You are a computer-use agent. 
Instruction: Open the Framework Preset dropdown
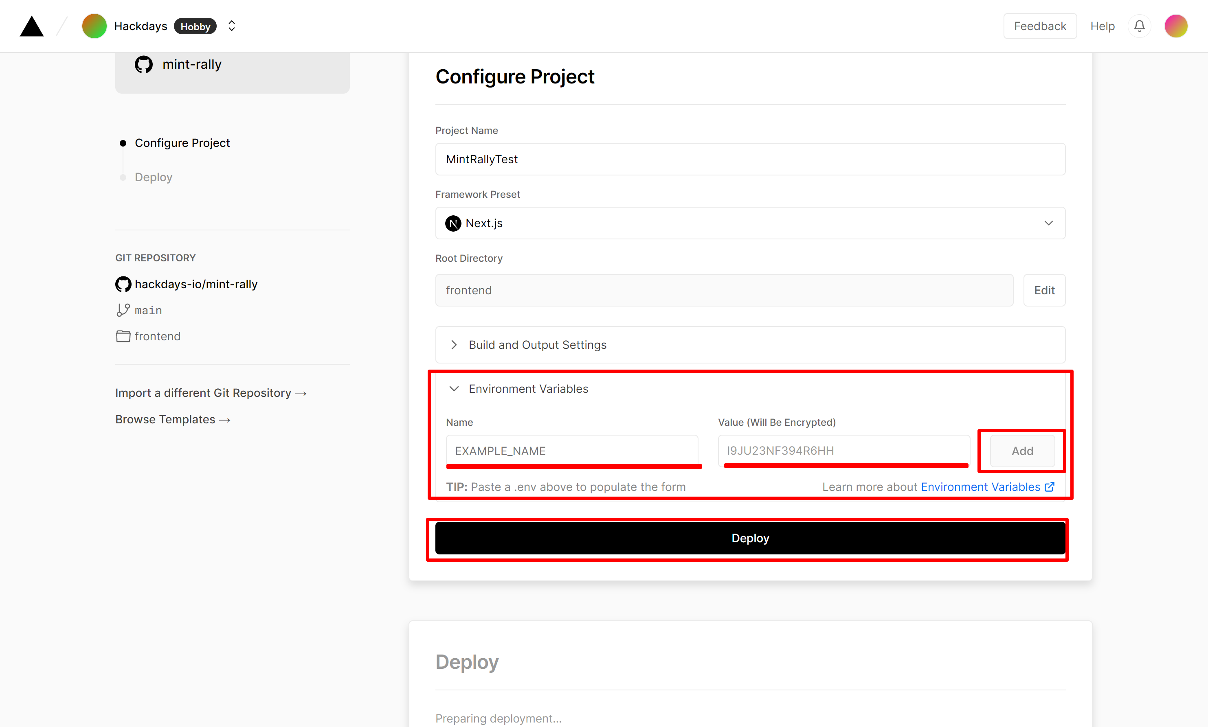coord(750,223)
